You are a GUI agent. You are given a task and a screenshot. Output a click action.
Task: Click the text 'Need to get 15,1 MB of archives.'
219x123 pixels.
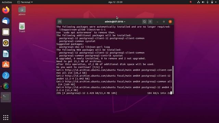[79, 61]
